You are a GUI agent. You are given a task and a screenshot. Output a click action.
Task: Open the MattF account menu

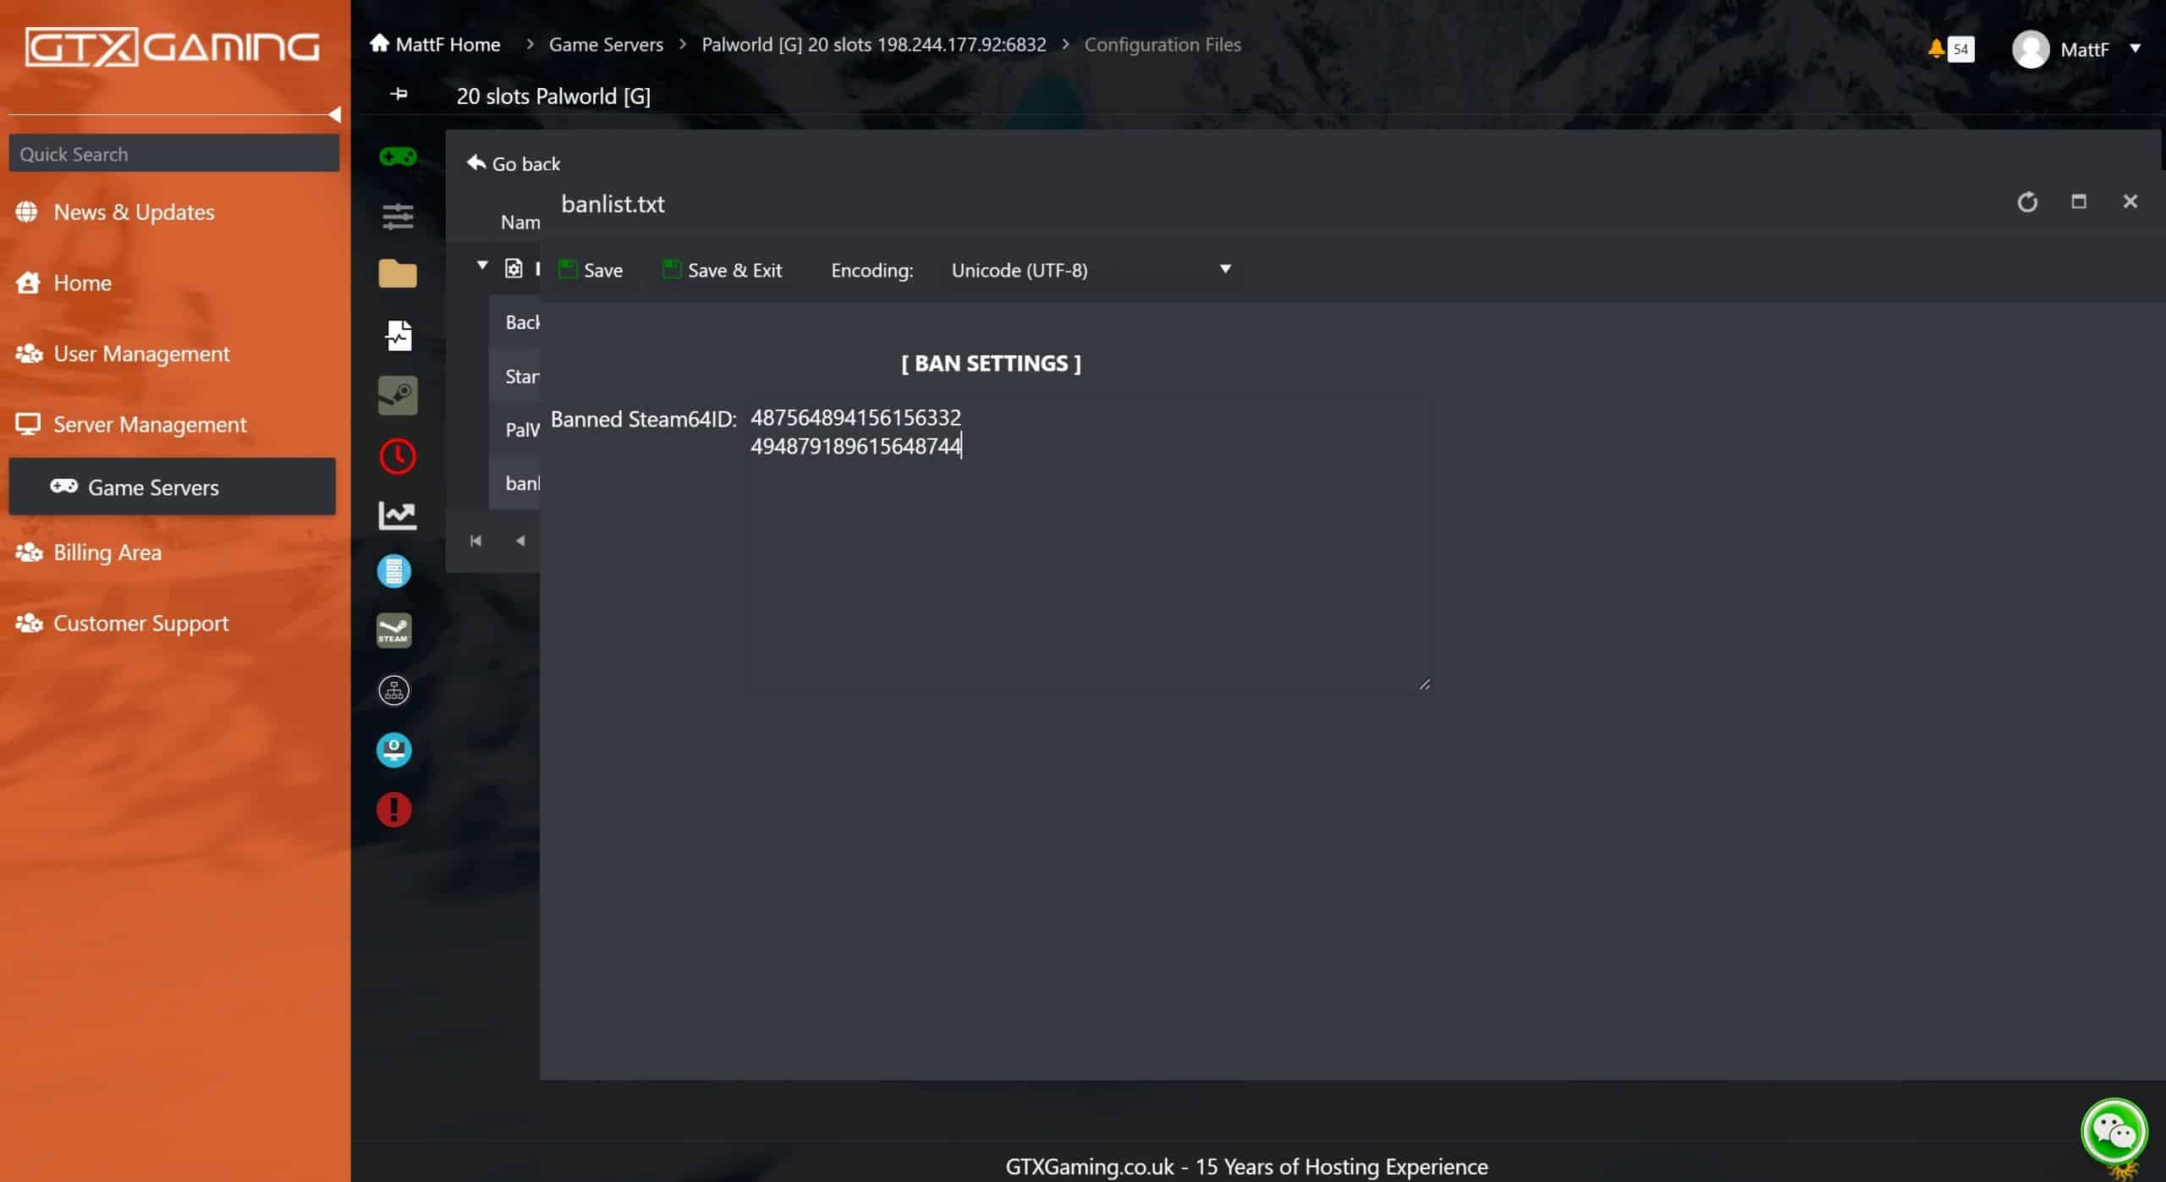(2086, 49)
